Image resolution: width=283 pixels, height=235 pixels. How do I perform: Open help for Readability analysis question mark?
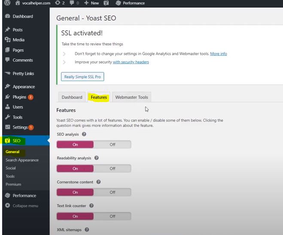pyautogui.click(x=97, y=158)
